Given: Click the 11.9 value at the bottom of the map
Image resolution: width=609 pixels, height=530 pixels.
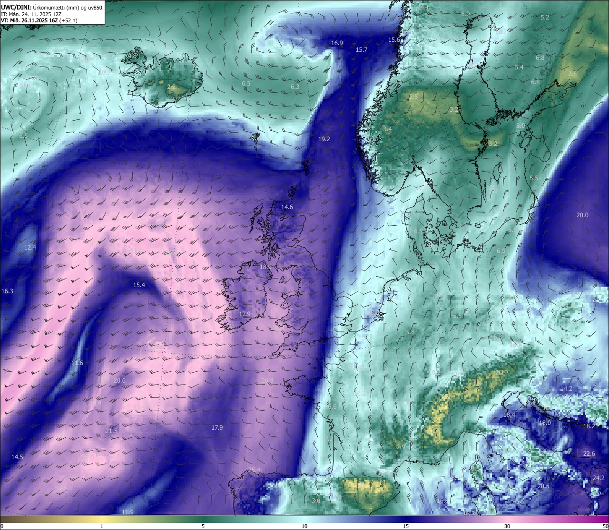Looking at the screenshot, I should 128,512.
